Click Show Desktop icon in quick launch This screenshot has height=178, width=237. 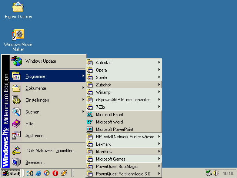tap(30, 173)
